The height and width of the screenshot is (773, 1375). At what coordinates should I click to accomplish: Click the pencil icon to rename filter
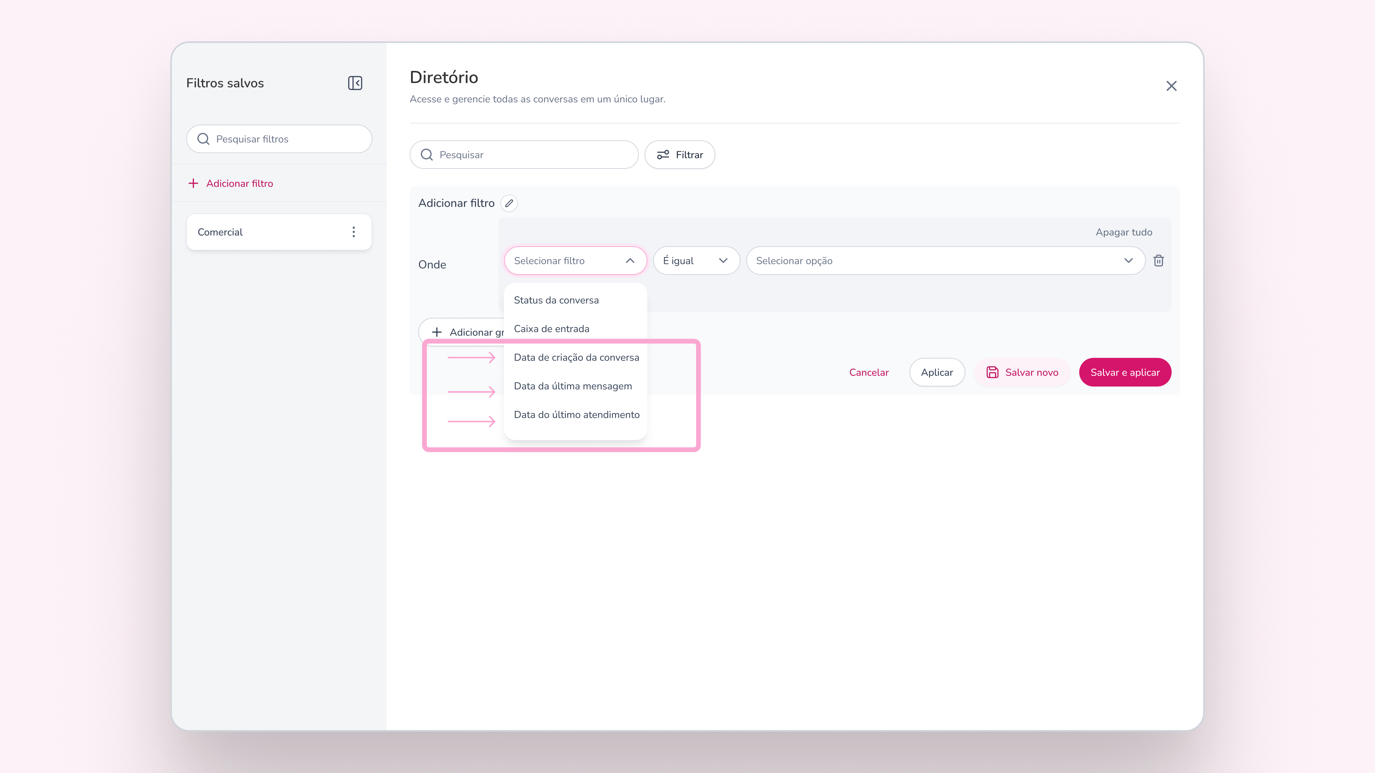[509, 203]
